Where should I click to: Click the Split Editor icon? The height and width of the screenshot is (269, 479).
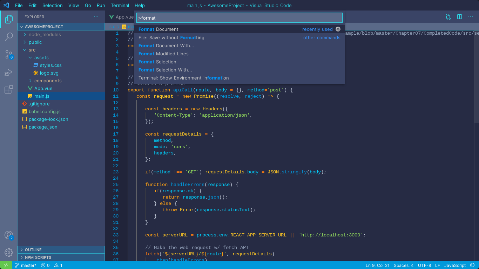click(x=459, y=17)
